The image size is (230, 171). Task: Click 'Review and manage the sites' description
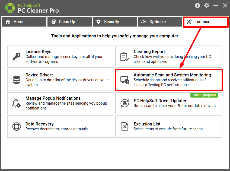[66, 106]
